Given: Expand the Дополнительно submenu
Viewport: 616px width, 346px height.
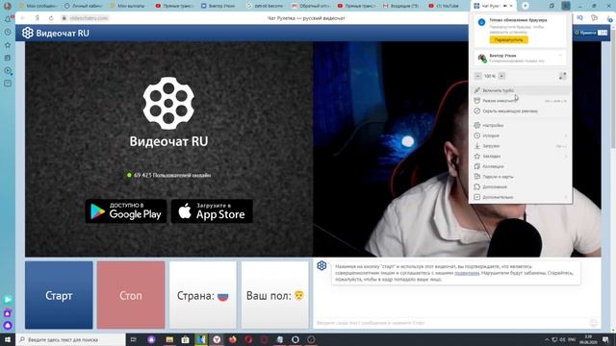Looking at the screenshot, I should (520, 197).
